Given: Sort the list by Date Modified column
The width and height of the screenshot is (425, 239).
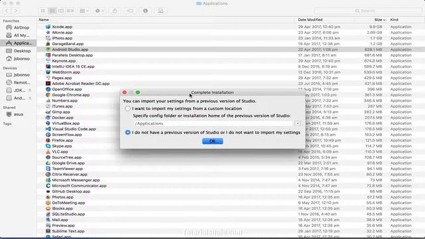Looking at the screenshot, I should pyautogui.click(x=310, y=20).
